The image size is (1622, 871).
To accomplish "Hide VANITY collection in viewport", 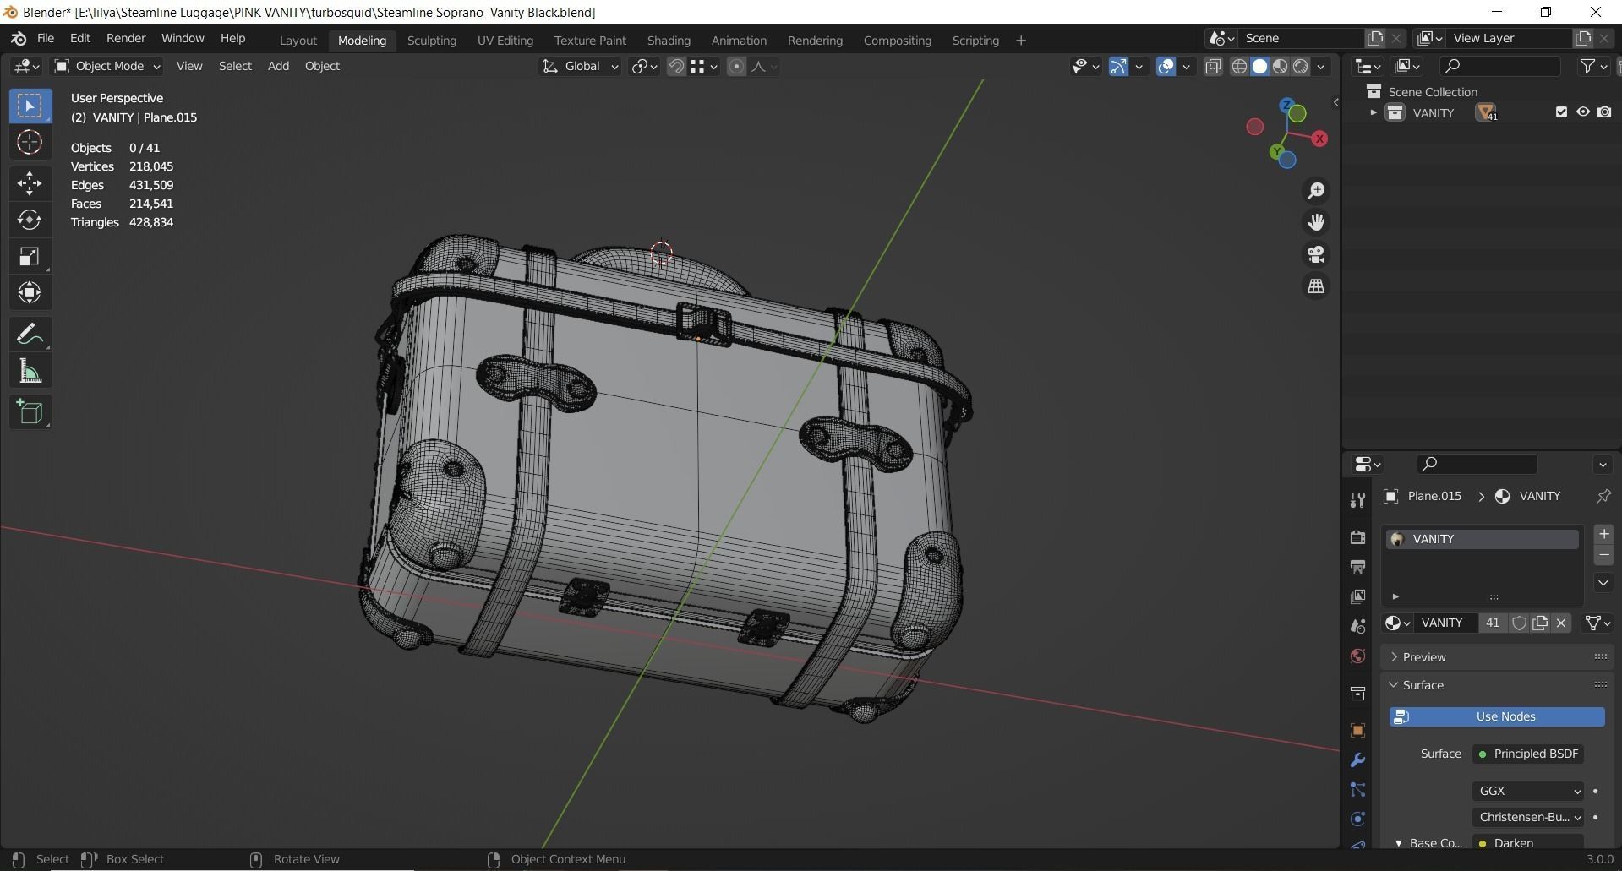I will point(1583,112).
